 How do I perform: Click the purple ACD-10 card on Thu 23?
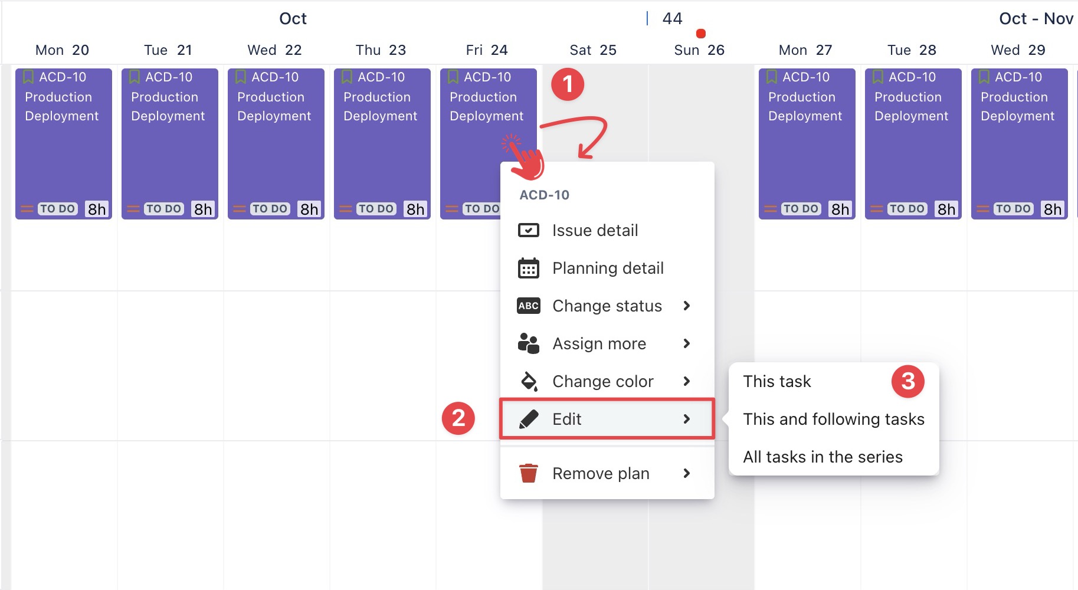(382, 153)
